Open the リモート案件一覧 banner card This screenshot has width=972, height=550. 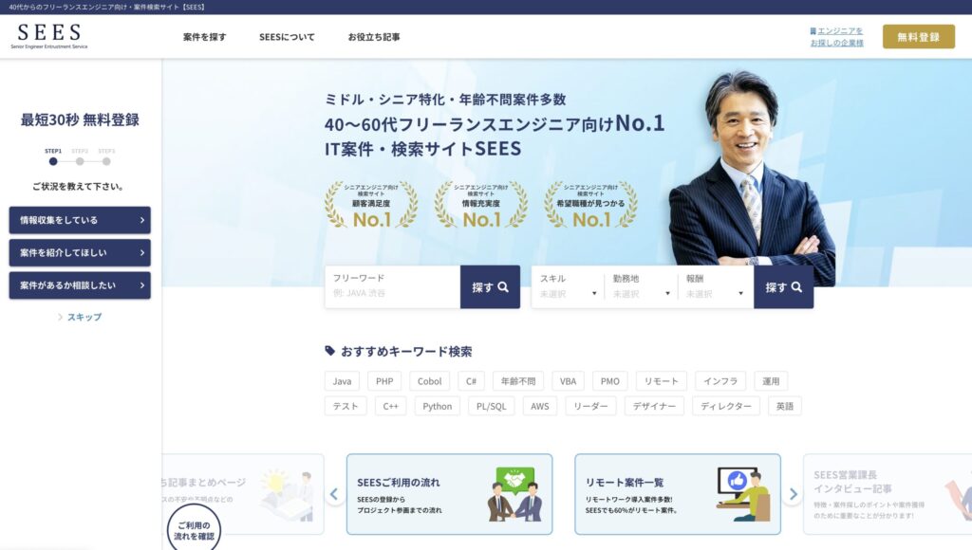tap(677, 494)
